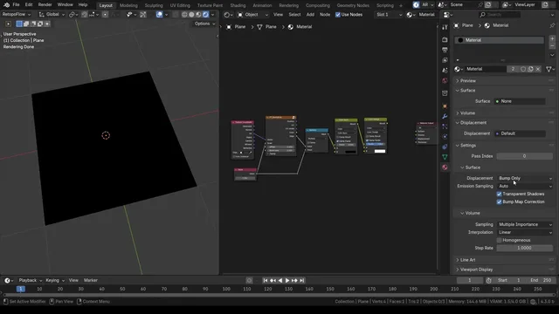Screen dimensions: 559x314
Task: Uncheck Transparent Shadows option
Action: point(499,194)
